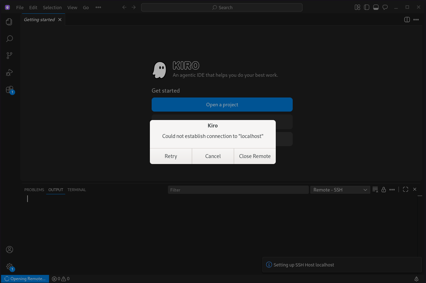
Task: Click the Setting up SSH Host notification
Action: click(x=342, y=265)
